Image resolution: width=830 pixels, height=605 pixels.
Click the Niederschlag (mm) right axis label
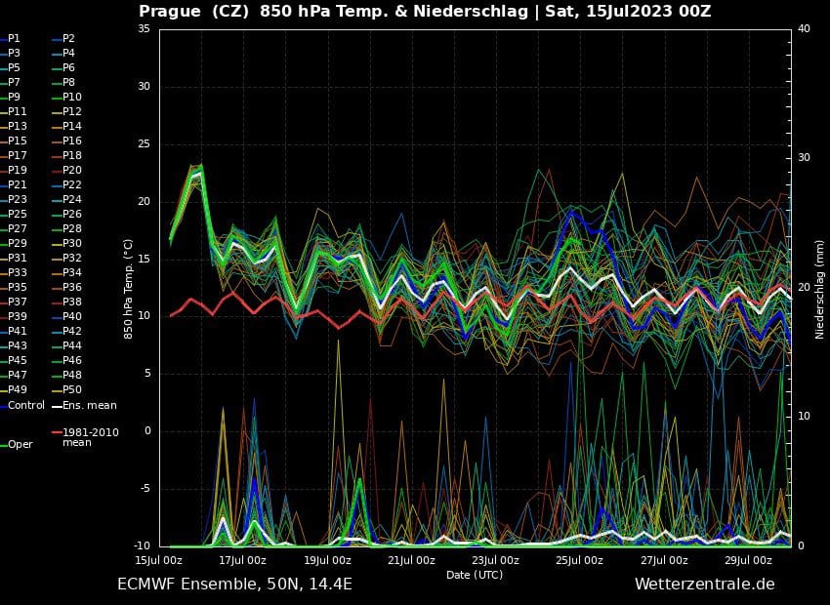tap(820, 289)
